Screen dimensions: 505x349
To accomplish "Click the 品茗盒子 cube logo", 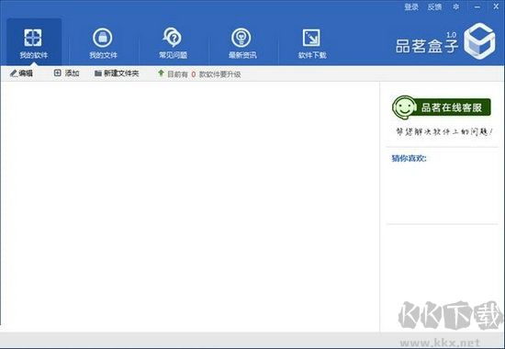I will point(479,41).
